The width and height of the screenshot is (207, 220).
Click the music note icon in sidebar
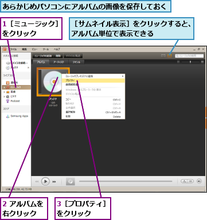click(7, 87)
